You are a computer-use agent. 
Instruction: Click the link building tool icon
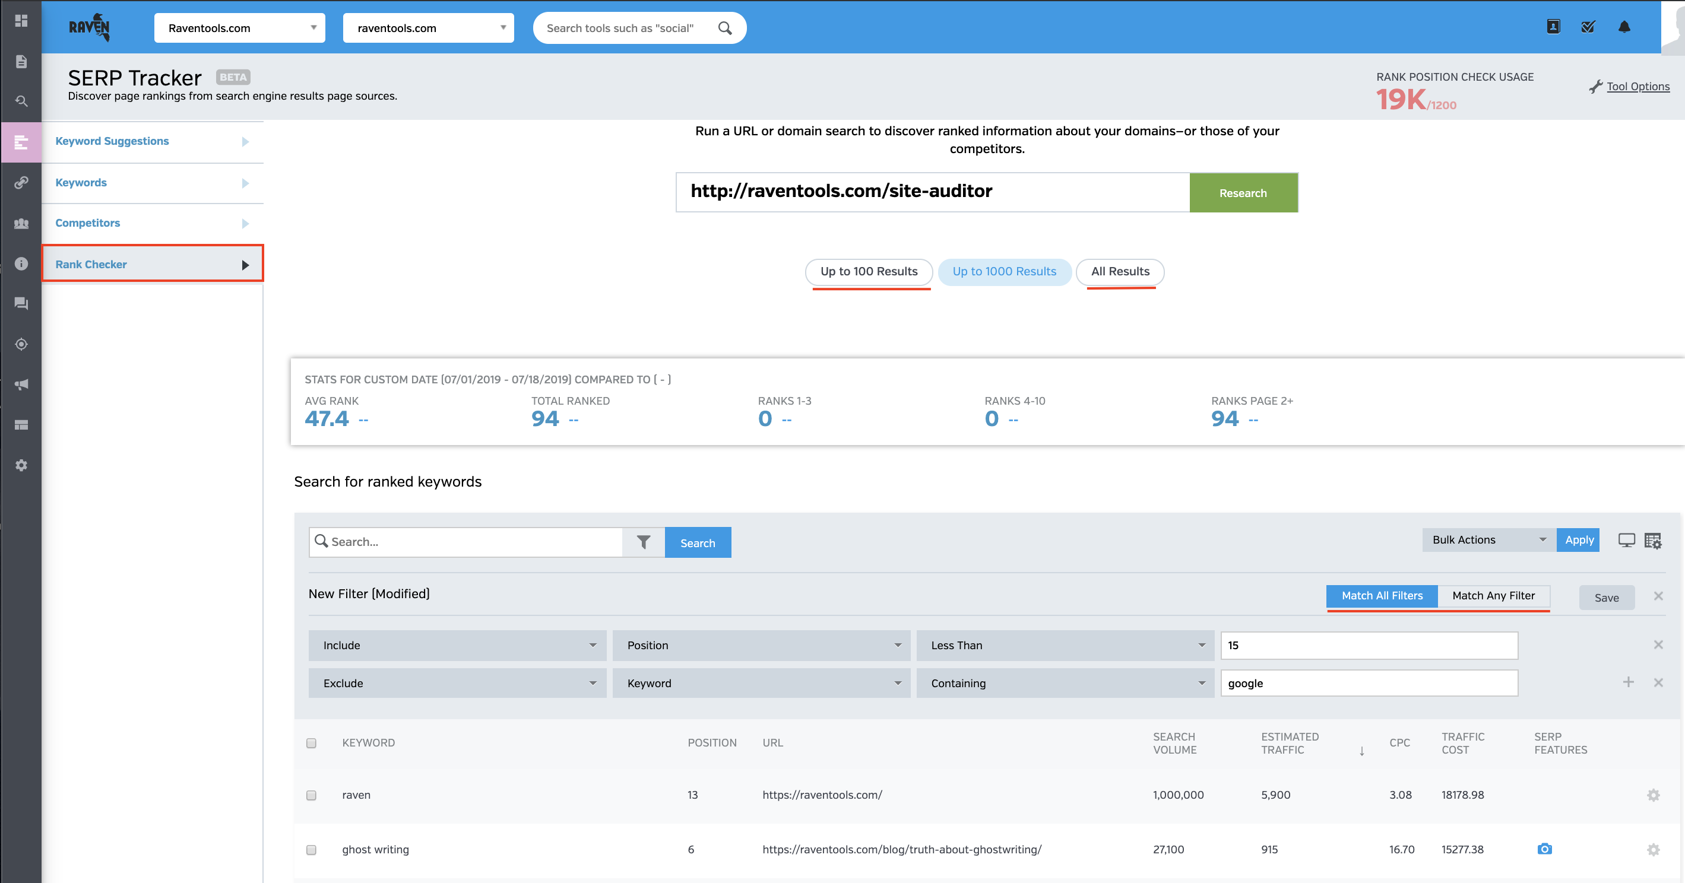click(x=21, y=182)
